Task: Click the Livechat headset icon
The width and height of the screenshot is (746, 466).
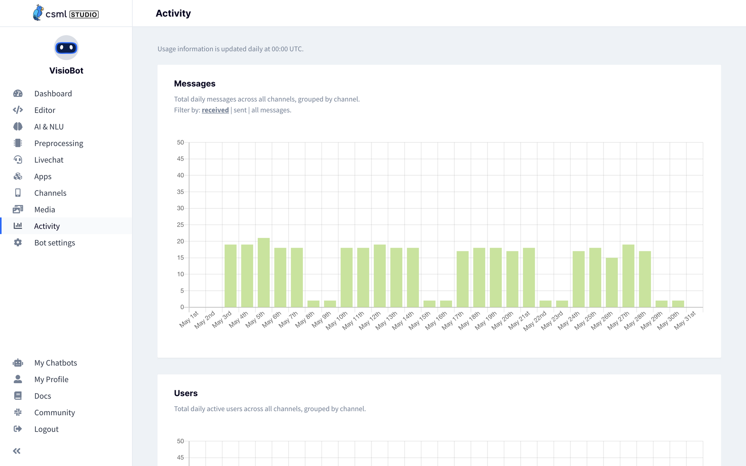Action: pos(18,160)
